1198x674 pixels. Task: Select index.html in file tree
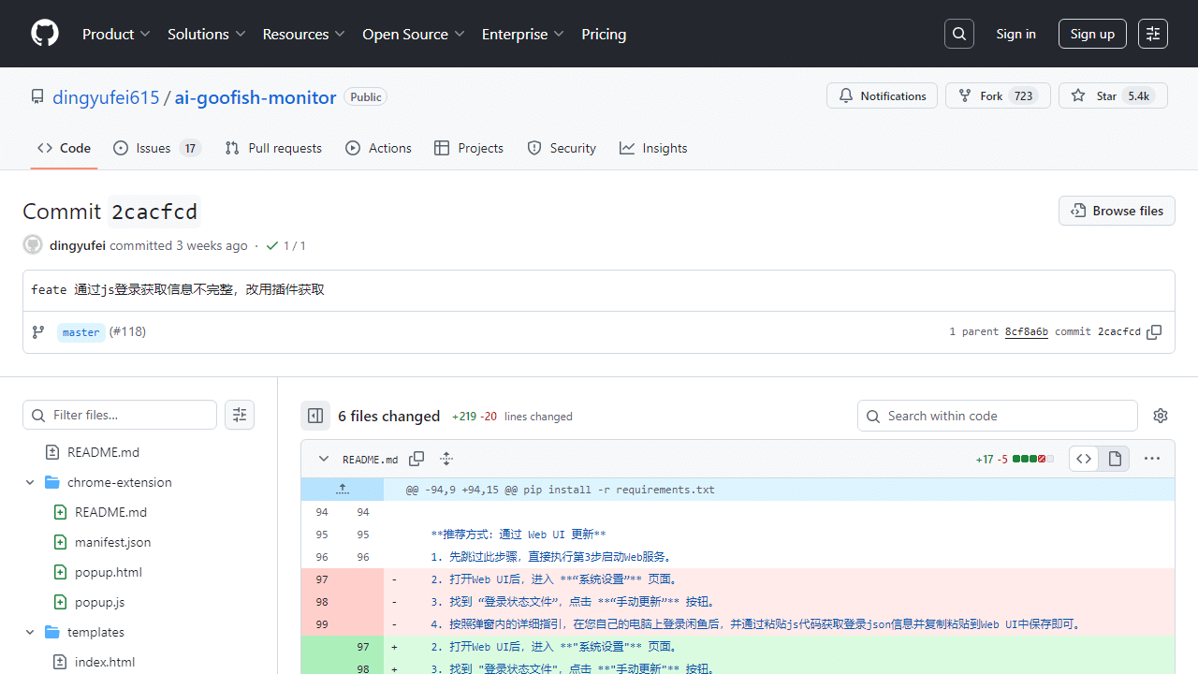pyautogui.click(x=105, y=662)
